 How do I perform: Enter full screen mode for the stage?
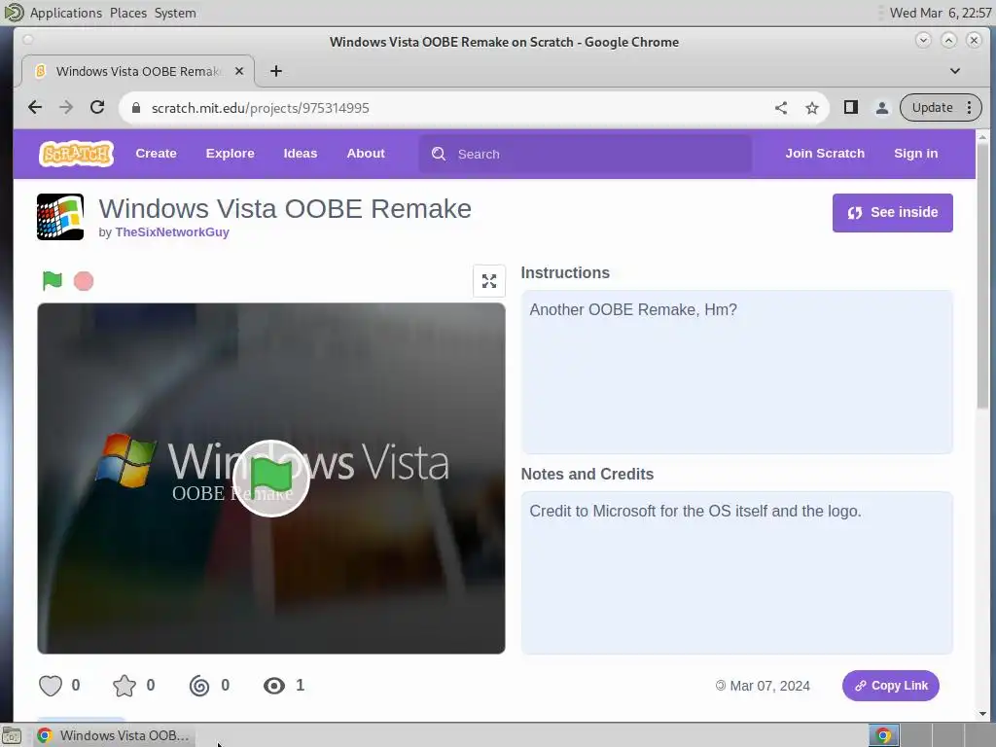(x=489, y=281)
